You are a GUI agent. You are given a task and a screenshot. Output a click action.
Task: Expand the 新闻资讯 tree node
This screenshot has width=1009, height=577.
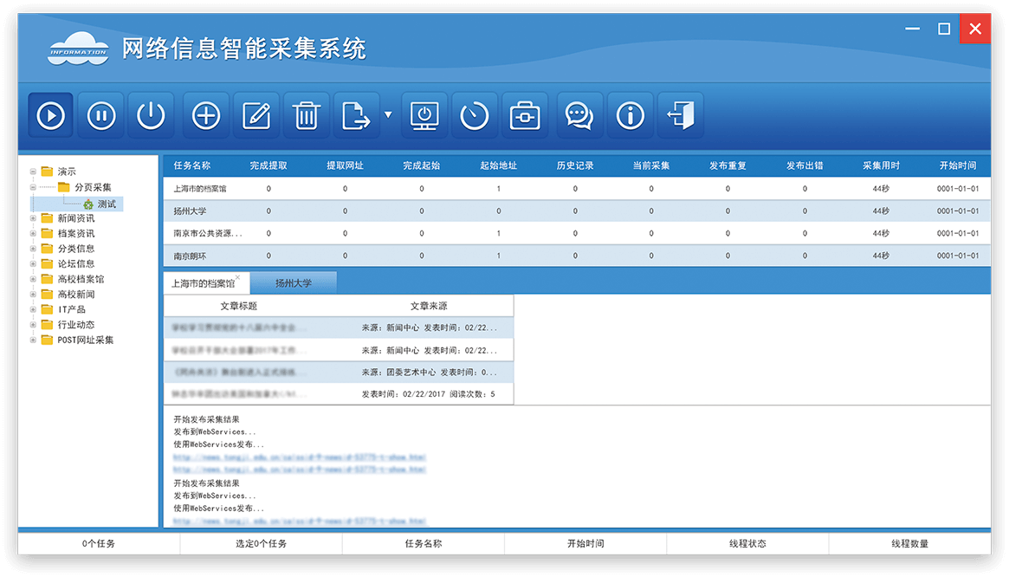[x=34, y=218]
